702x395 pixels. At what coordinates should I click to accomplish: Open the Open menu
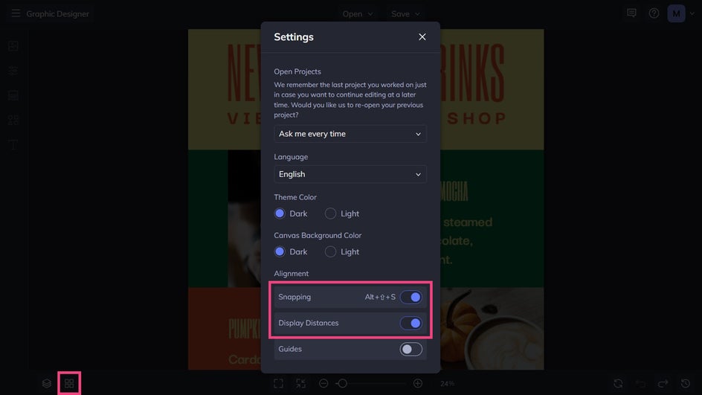coord(357,14)
